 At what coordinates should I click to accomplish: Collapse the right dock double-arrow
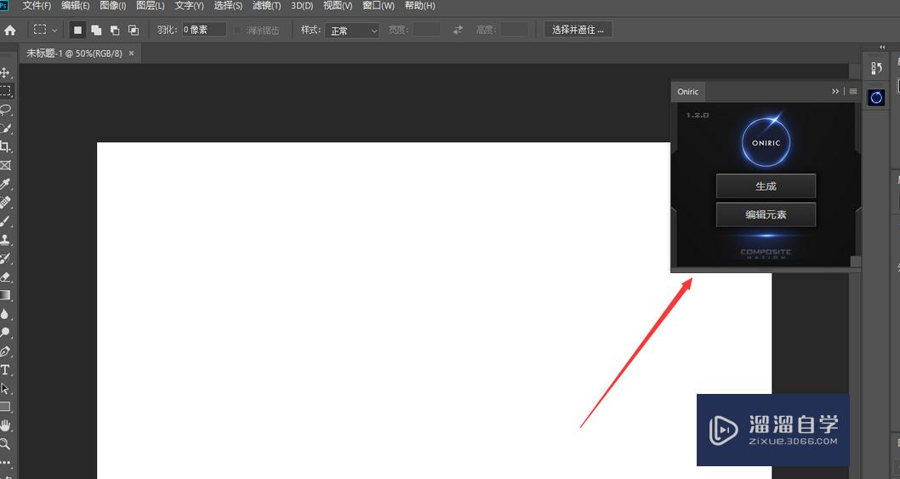pyautogui.click(x=882, y=48)
